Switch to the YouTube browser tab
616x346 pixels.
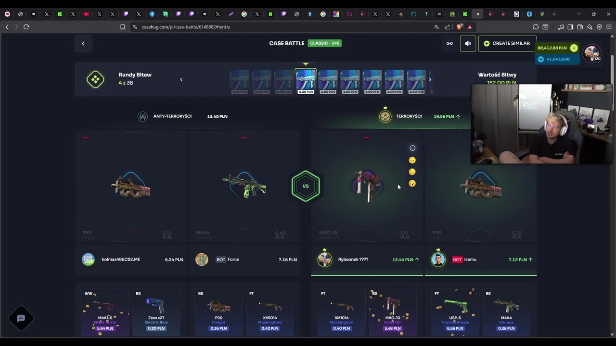coord(86,14)
